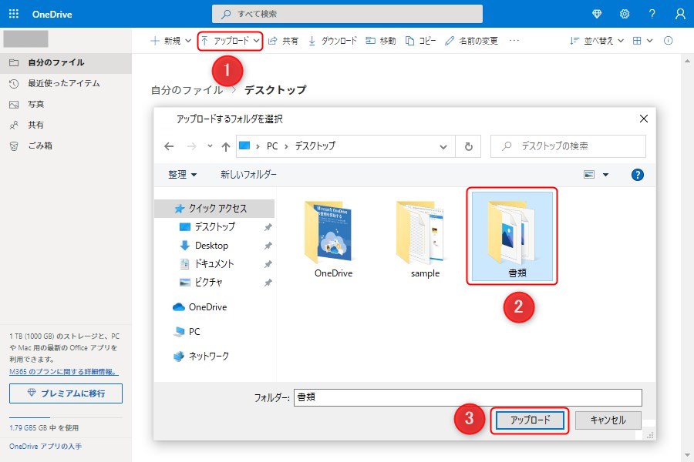Viewport: 694px width, 462px height.
Task: Click the refresh button in the dialog address bar
Action: 468,146
